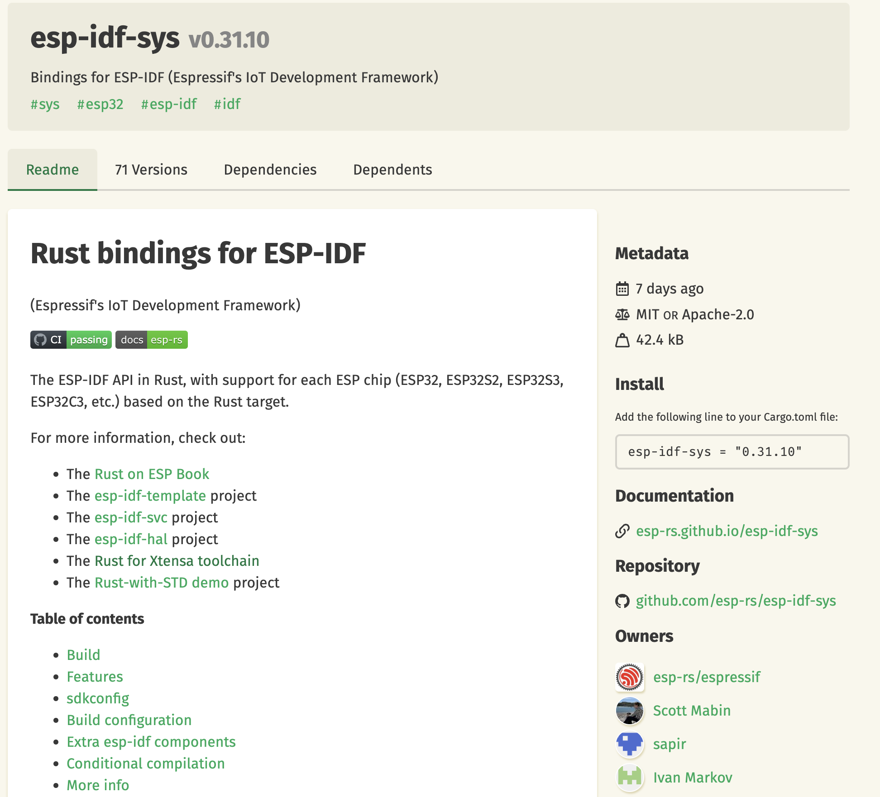Open the github.com/esp-rs/esp-idf-sys repository link
The height and width of the screenshot is (797, 880).
736,601
